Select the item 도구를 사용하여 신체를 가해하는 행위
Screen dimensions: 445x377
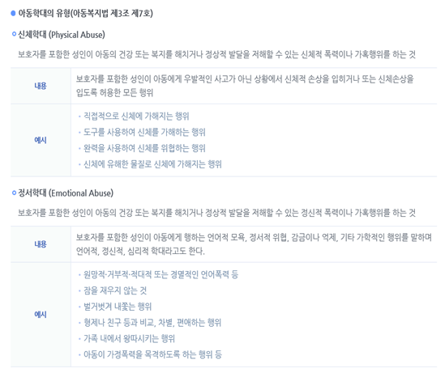tap(144, 133)
